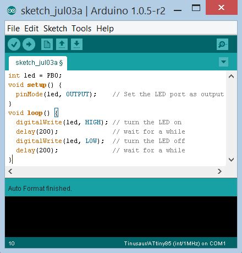Open the Sketch menu

click(x=55, y=29)
